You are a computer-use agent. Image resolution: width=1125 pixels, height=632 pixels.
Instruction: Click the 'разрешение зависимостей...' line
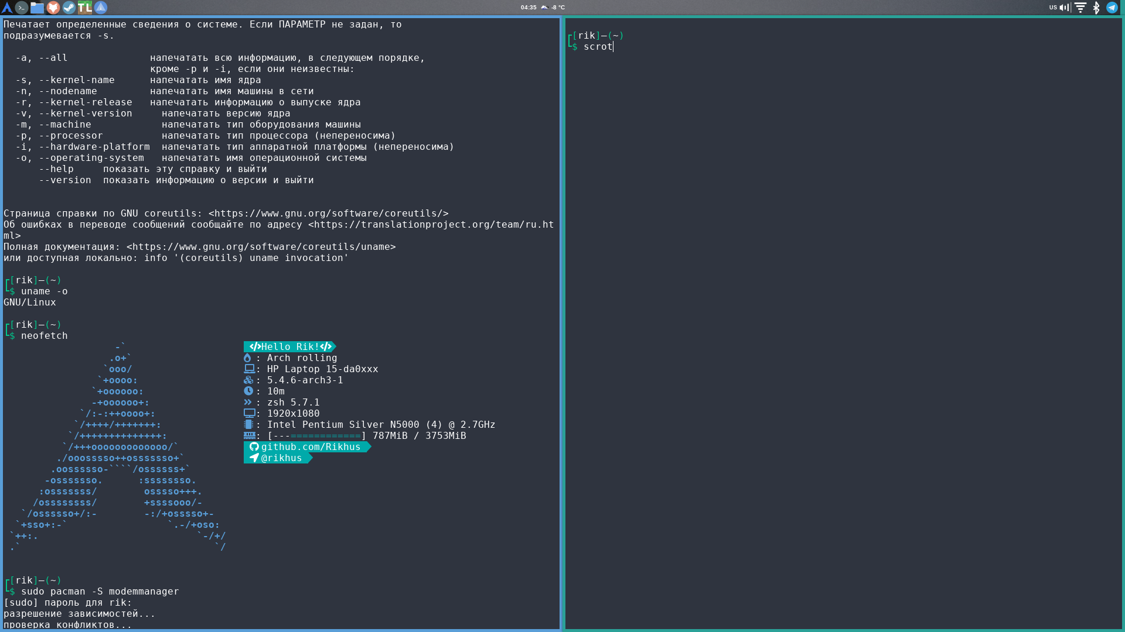(x=80, y=613)
